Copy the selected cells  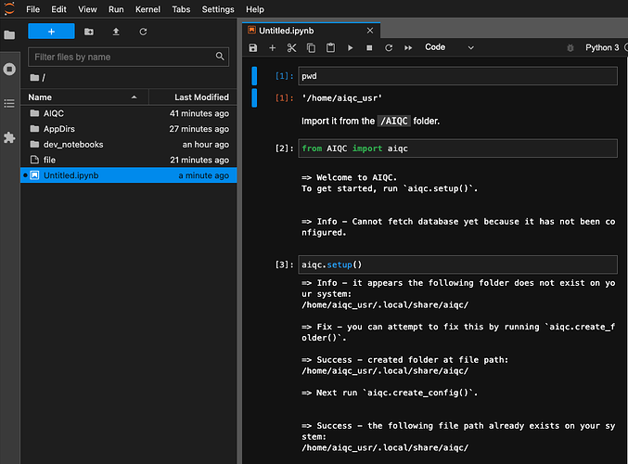pyautogui.click(x=311, y=47)
